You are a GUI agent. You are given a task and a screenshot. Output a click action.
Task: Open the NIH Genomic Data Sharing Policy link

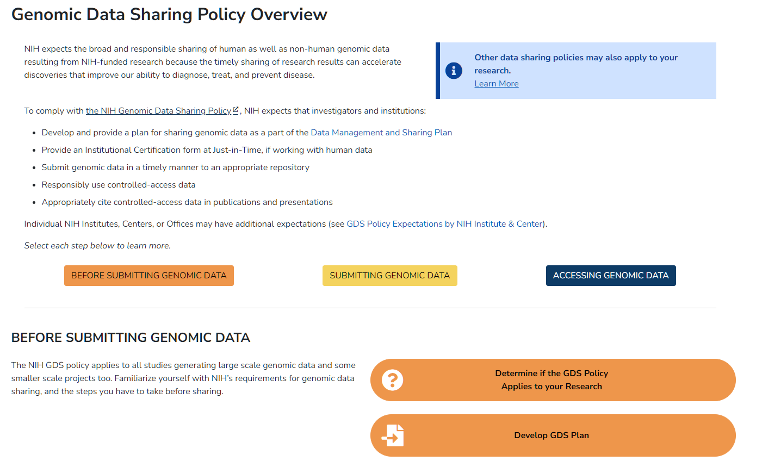tap(159, 111)
